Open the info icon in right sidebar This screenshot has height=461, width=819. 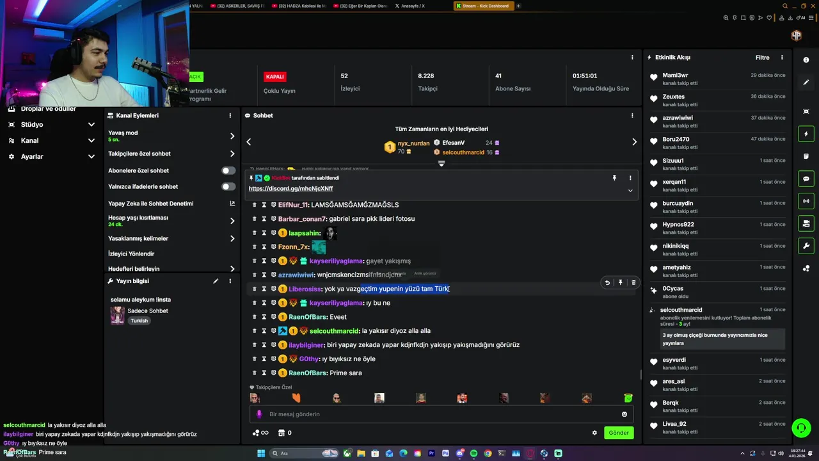(x=806, y=60)
